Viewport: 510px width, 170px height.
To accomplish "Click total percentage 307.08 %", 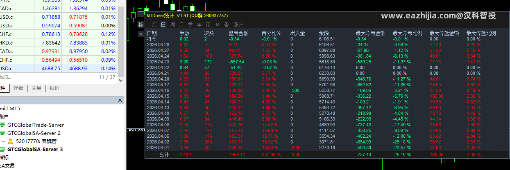I will tap(271, 154).
